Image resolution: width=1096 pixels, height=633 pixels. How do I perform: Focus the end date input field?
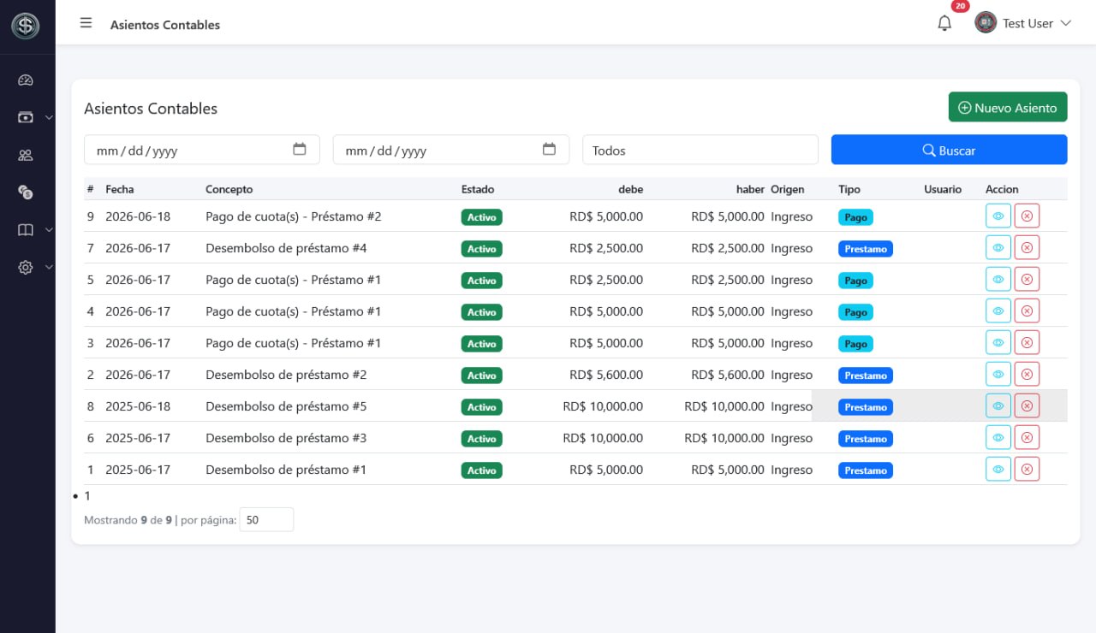click(450, 150)
